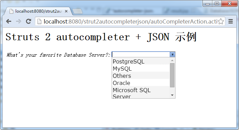The width and height of the screenshot is (239, 130).
Task: Choose MySQL from the suggestions
Action: point(141,69)
